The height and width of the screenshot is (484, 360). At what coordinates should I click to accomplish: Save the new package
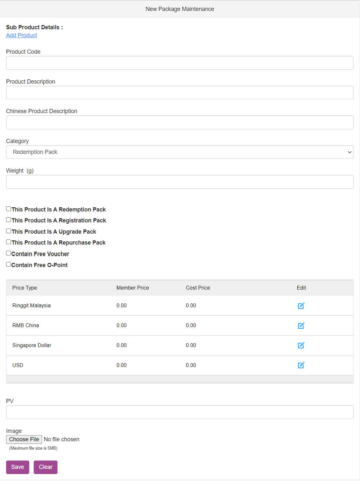(x=18, y=467)
